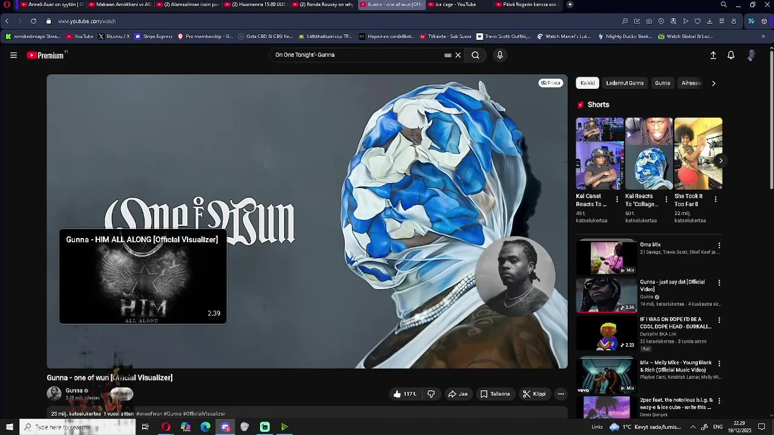Open IF I WAS ON DOPE video thumbnail

click(607, 332)
